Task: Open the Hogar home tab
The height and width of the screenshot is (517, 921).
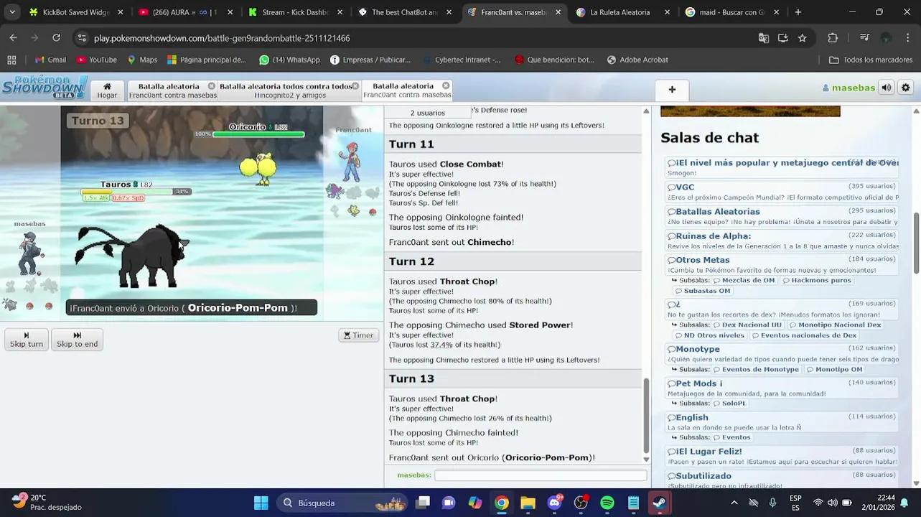Action: coord(107,90)
